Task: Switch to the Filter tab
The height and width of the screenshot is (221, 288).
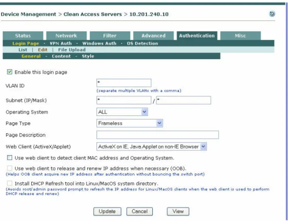Action: point(110,36)
